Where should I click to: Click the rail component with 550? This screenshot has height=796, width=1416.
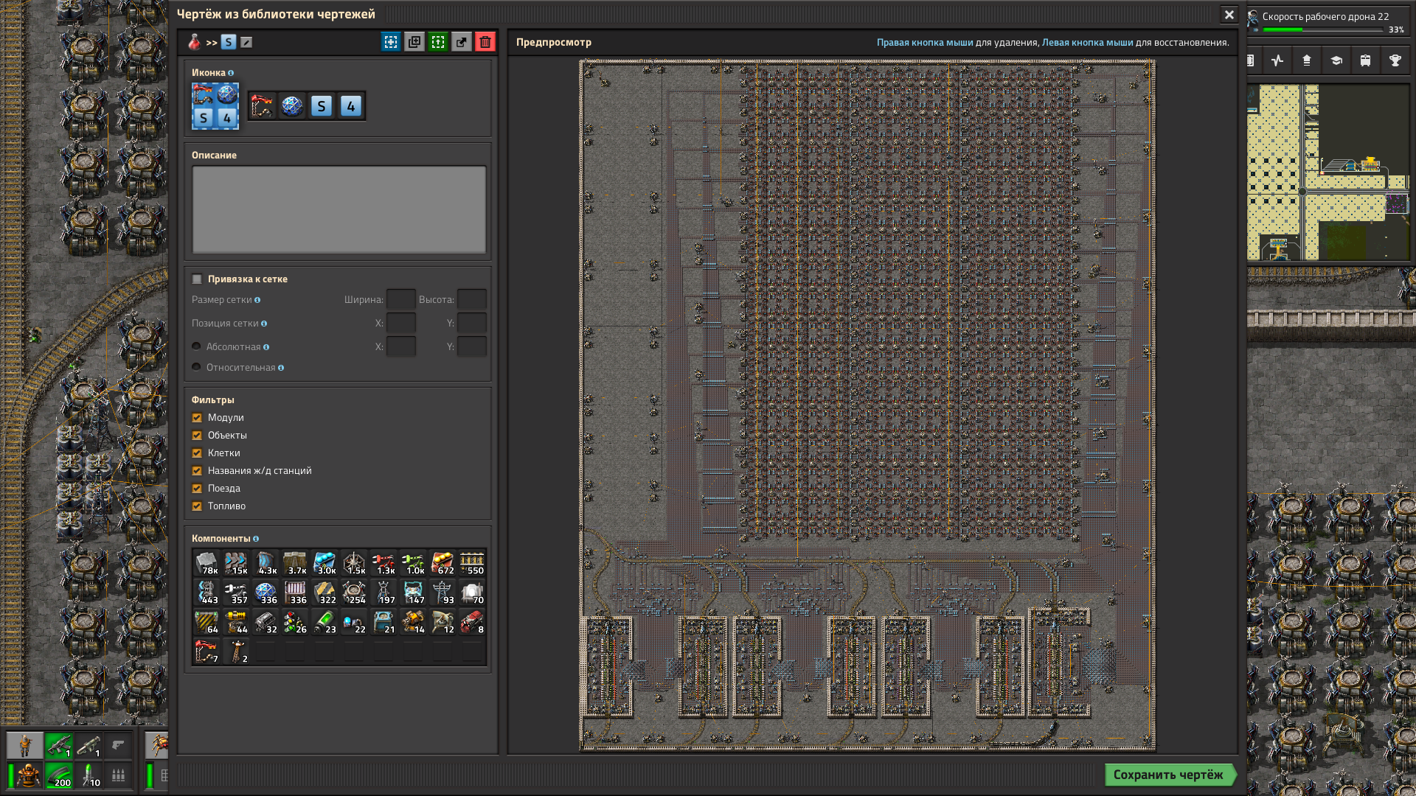click(x=472, y=563)
